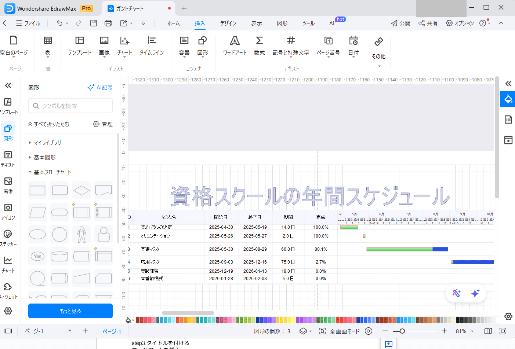Click the 公開 publish button
The width and height of the screenshot is (515, 349).
coord(400,23)
